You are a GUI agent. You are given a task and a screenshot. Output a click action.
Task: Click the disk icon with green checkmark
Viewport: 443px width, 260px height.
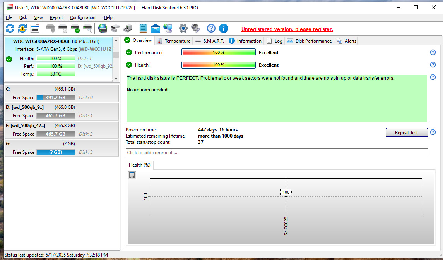75,28
